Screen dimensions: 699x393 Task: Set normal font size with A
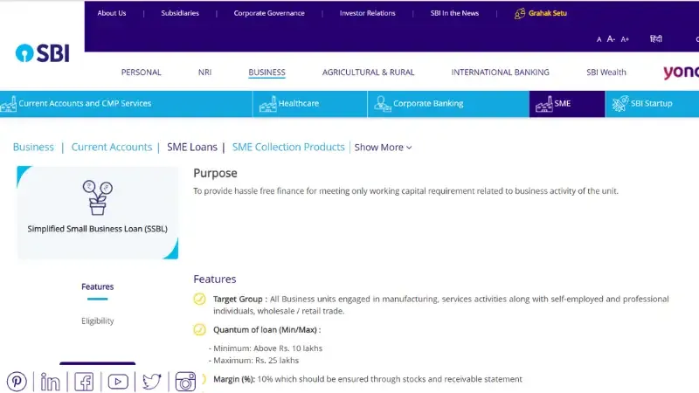coord(599,39)
